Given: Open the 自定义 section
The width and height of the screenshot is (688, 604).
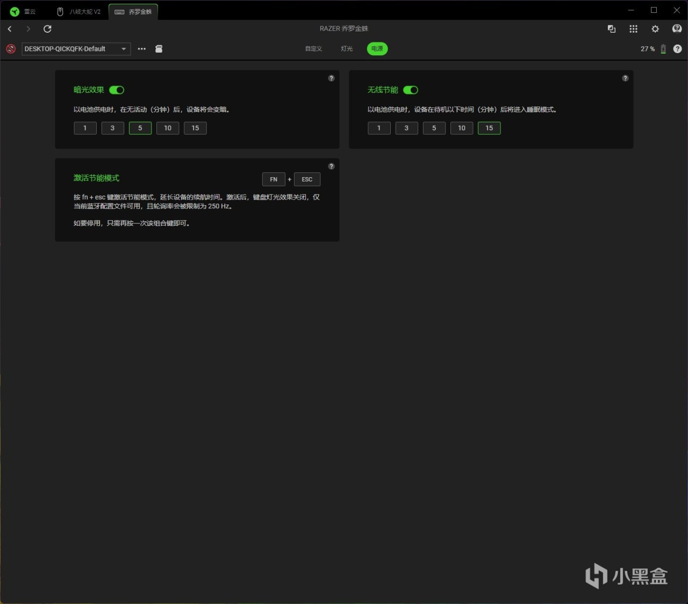Looking at the screenshot, I should (313, 49).
